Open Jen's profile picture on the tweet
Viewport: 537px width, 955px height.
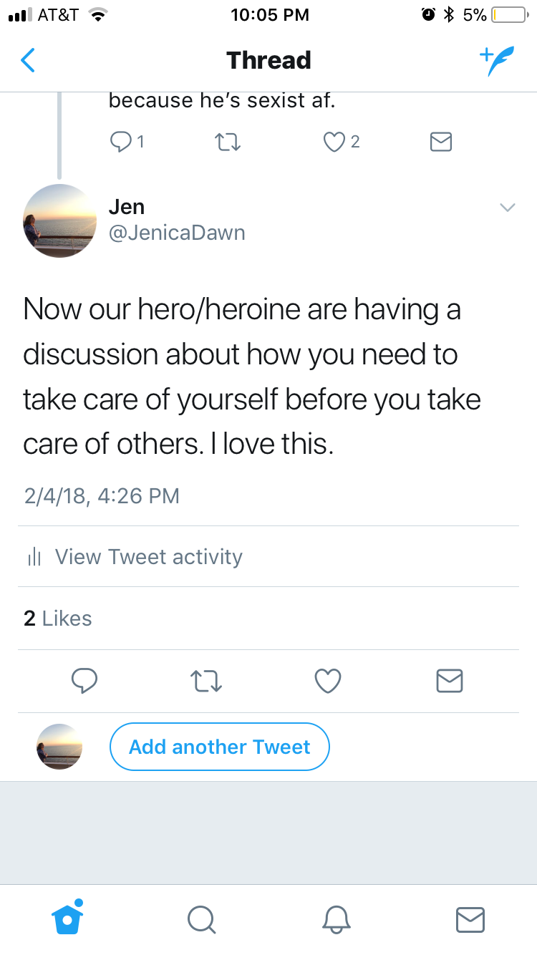pyautogui.click(x=59, y=220)
